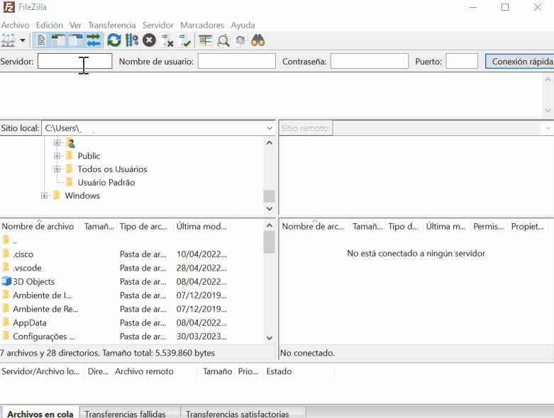
Task: Select Usuário Padrão in local tree
Action: [106, 182]
